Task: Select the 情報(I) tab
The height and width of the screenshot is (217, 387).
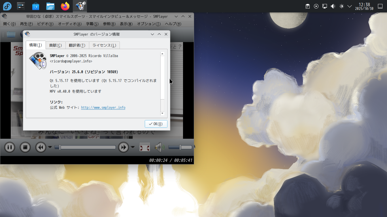Action: click(36, 45)
